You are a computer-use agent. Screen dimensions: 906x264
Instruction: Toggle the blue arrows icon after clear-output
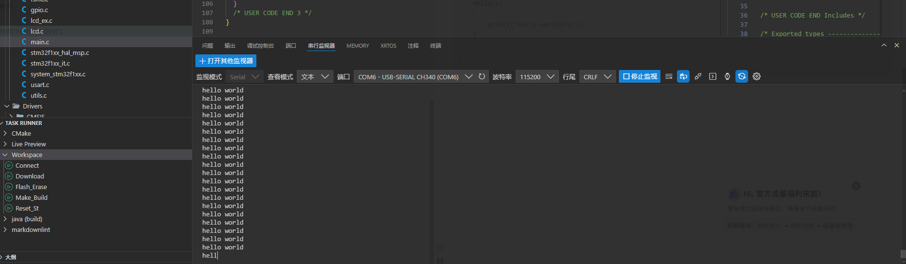tap(683, 76)
